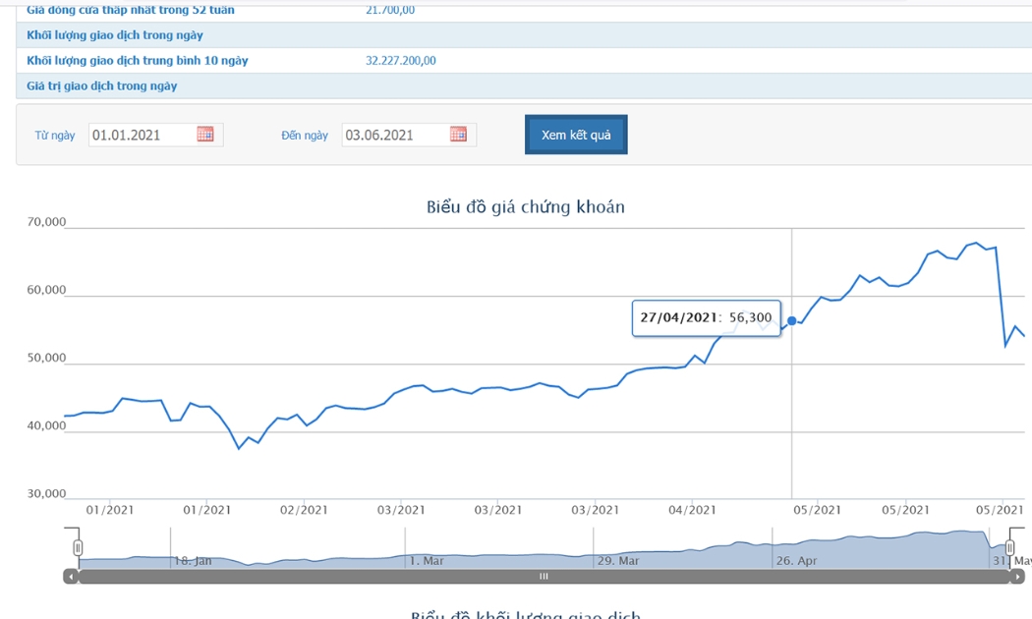1032x619 pixels.
Task: Click the row Khối lượng giao dịch trong ngày
Action: pyautogui.click(x=524, y=34)
